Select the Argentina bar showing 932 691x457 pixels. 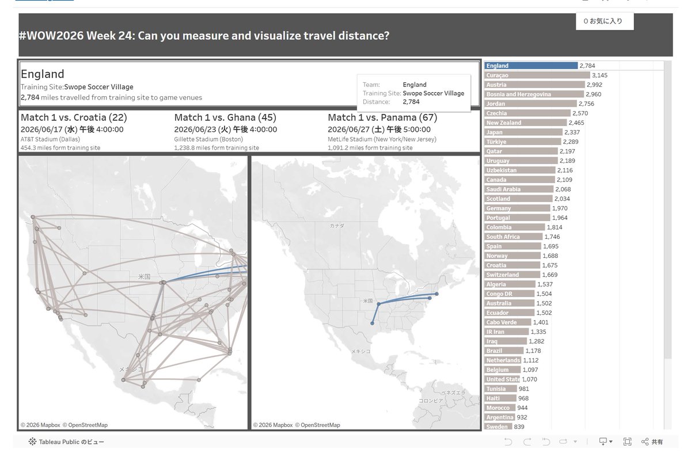pyautogui.click(x=500, y=417)
